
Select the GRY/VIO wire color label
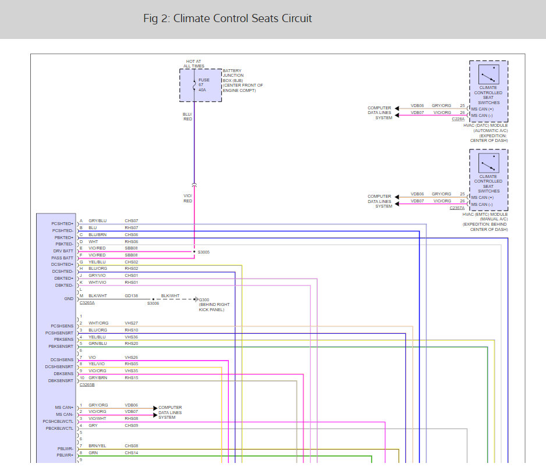point(97,276)
